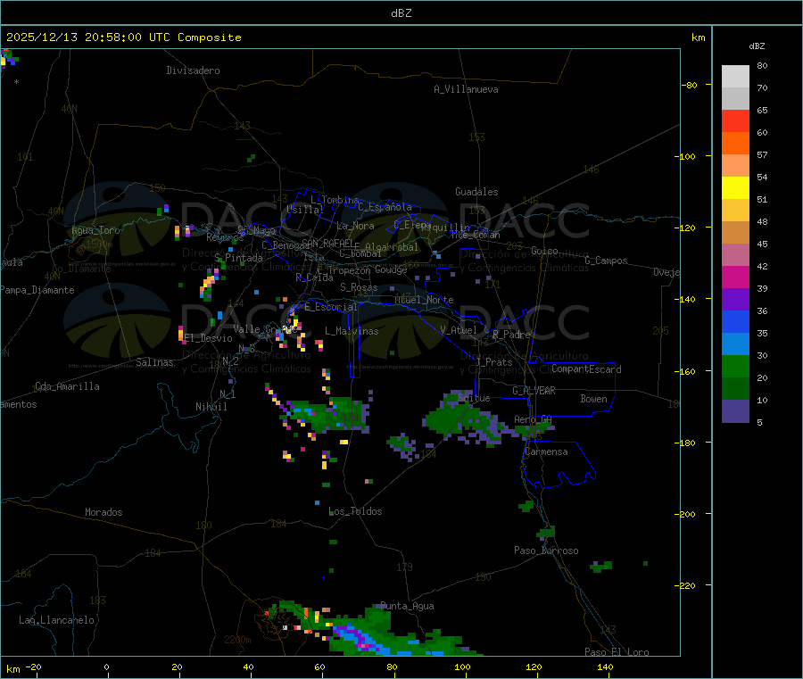Click the Lag.Llancanelo map label
This screenshot has width=803, height=679.
click(57, 620)
